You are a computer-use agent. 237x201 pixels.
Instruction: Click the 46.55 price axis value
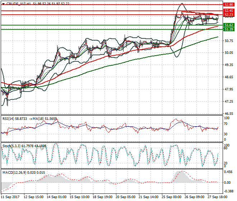[229, 114]
